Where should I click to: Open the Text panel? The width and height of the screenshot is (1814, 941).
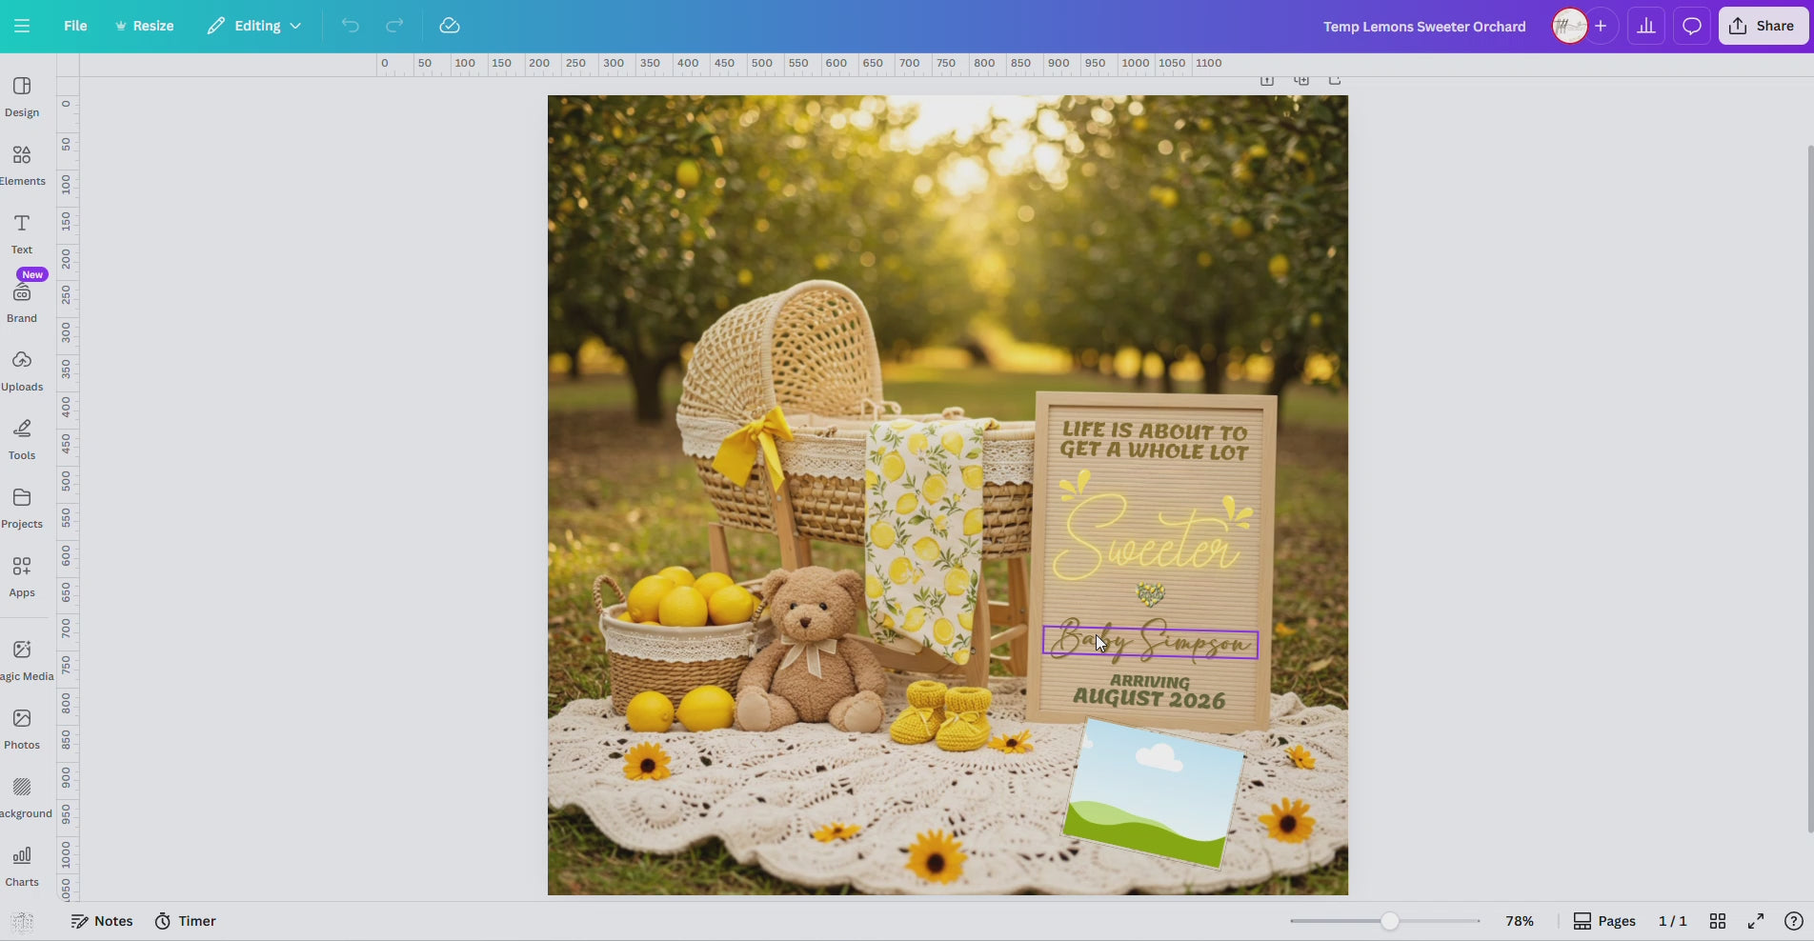(x=21, y=231)
